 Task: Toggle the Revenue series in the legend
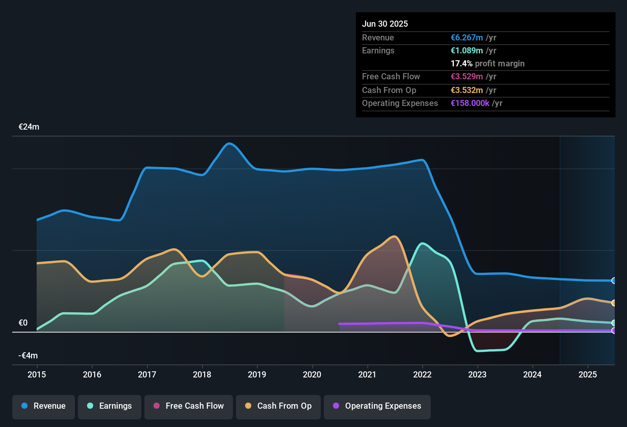point(44,406)
